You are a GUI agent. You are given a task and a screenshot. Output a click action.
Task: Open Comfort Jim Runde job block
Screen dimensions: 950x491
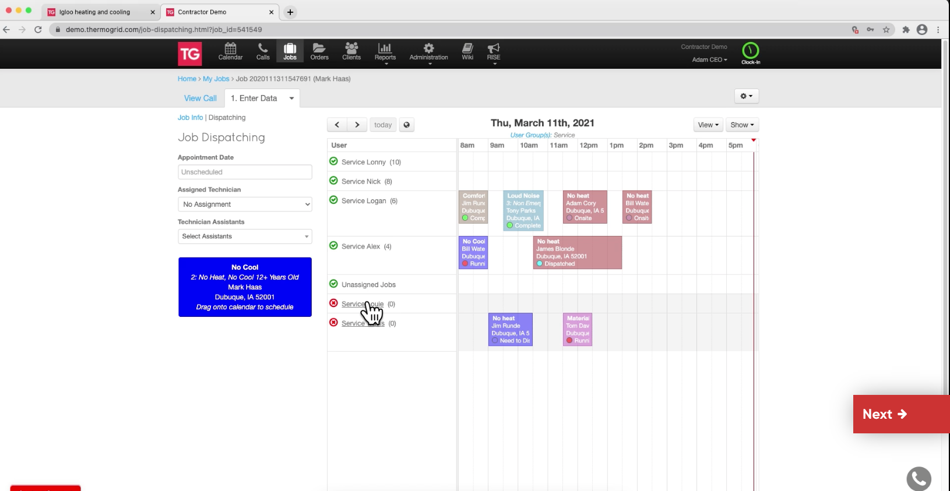[x=473, y=207]
